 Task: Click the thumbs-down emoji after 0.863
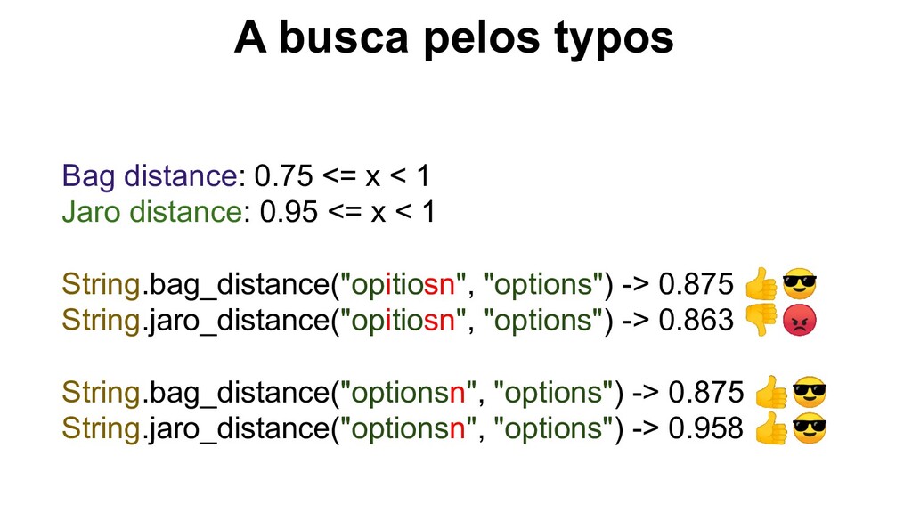click(x=761, y=320)
